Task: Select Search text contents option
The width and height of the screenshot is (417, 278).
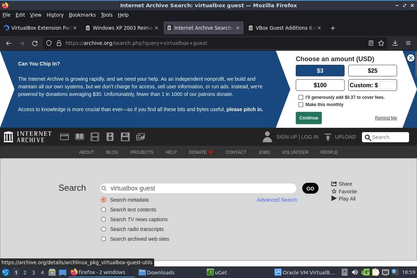Action: click(104, 210)
